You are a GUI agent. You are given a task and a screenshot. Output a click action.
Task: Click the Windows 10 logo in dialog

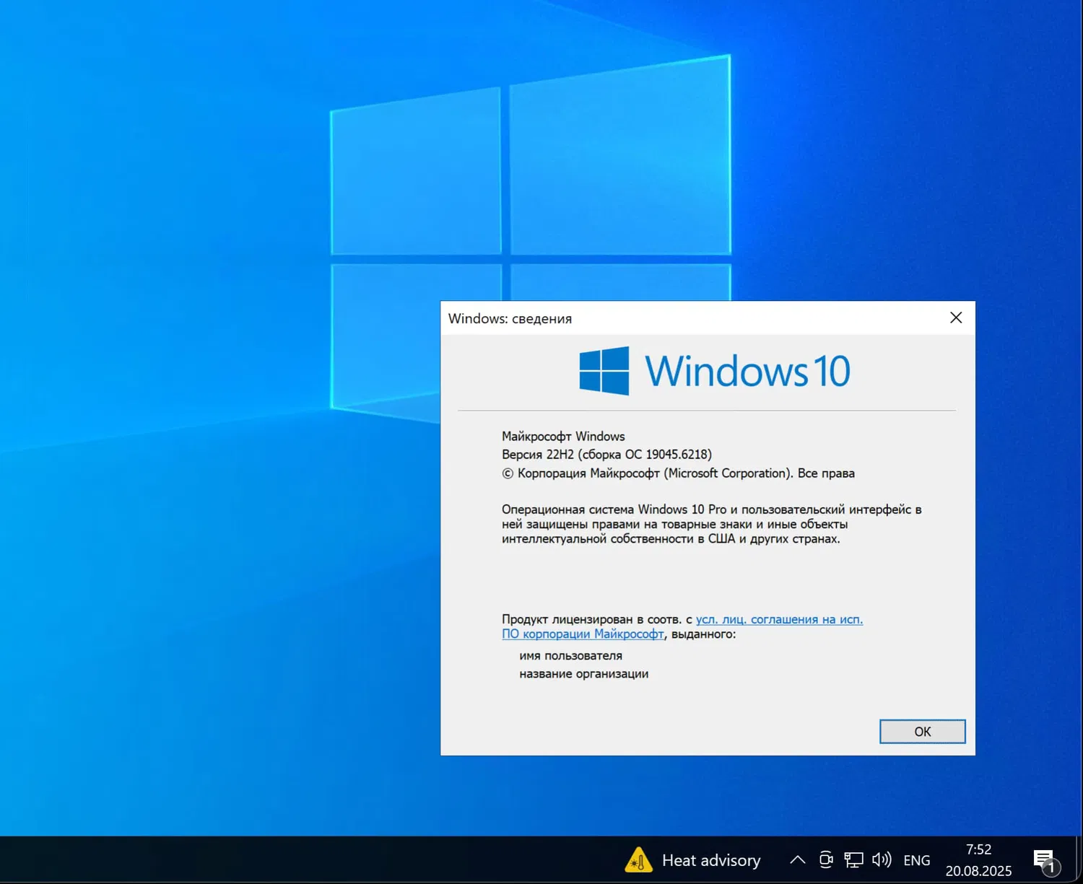715,370
